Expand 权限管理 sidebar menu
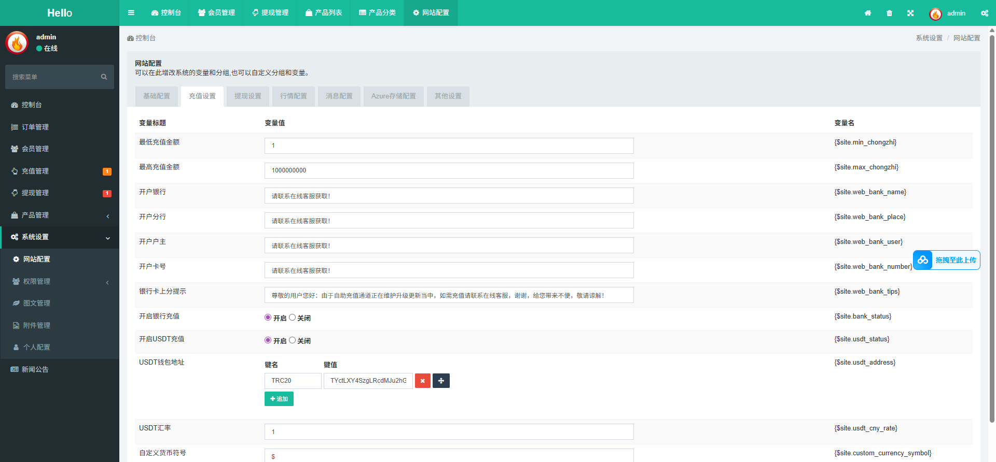Viewport: 996px width, 462px height. pyautogui.click(x=60, y=281)
